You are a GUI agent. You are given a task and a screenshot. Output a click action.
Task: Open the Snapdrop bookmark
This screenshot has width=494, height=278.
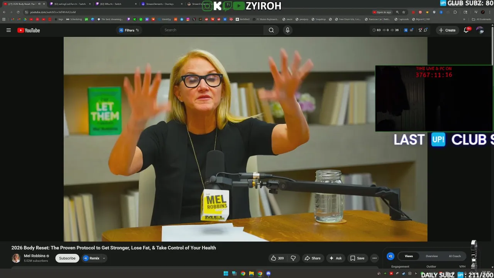click(318, 19)
